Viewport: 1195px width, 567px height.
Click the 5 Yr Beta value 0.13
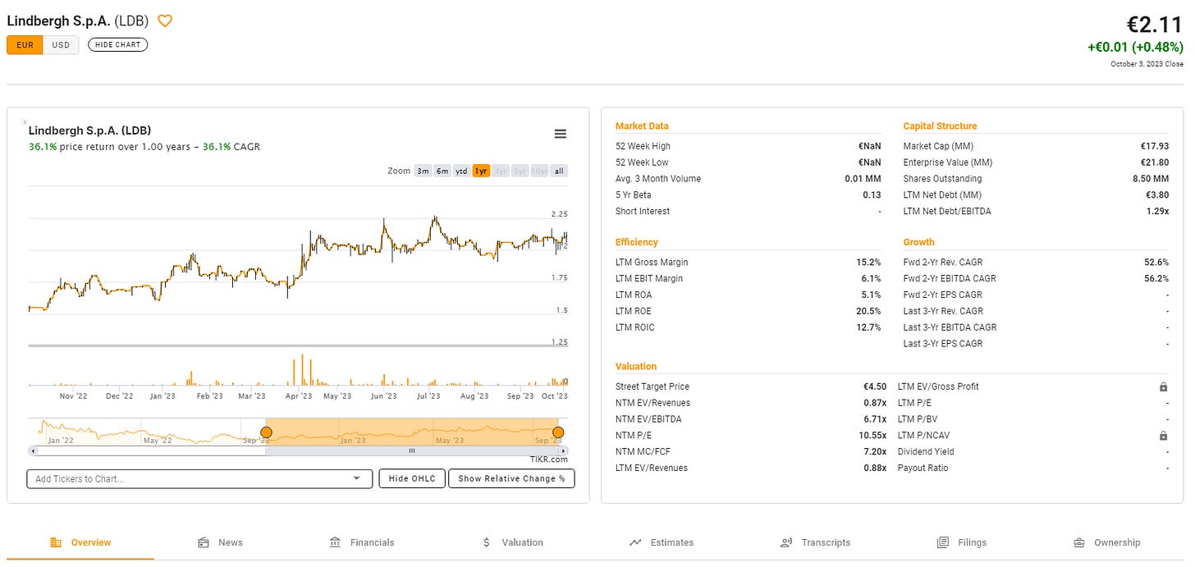872,194
